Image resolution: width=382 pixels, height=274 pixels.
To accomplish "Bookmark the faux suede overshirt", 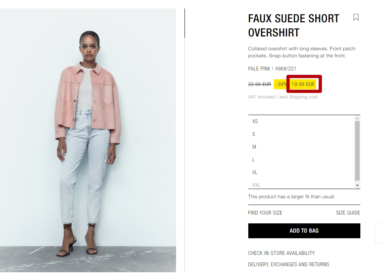I will pos(356,17).
